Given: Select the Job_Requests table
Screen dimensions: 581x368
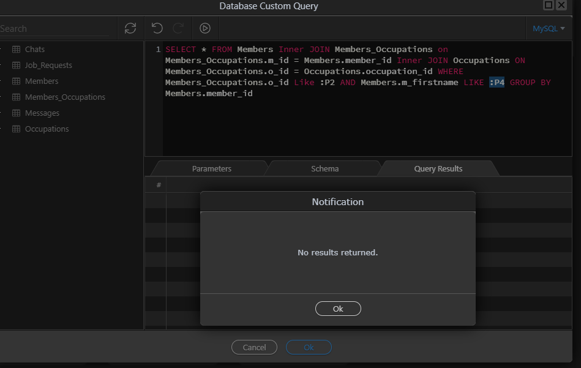Looking at the screenshot, I should click(48, 66).
